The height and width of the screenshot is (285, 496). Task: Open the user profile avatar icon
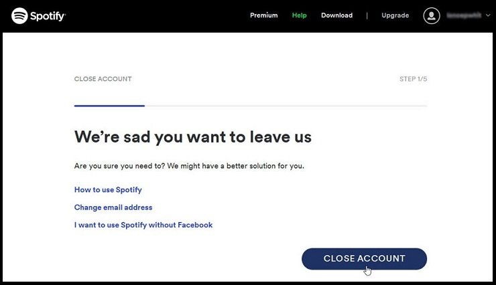point(432,15)
